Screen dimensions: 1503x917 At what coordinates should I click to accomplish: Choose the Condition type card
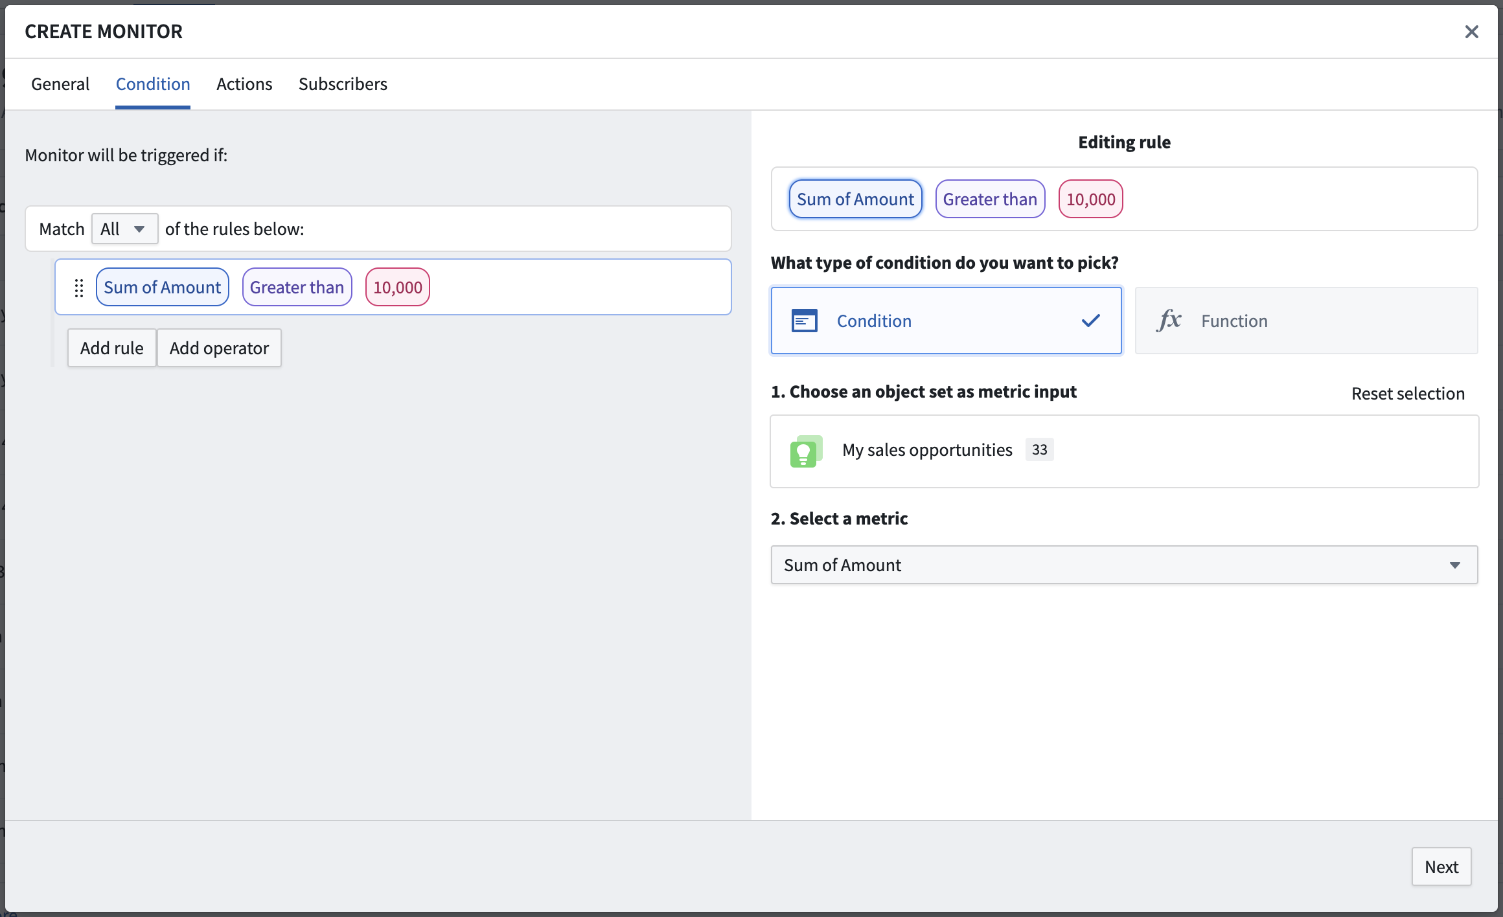[x=946, y=321]
